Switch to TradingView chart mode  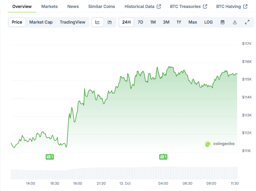73,22
